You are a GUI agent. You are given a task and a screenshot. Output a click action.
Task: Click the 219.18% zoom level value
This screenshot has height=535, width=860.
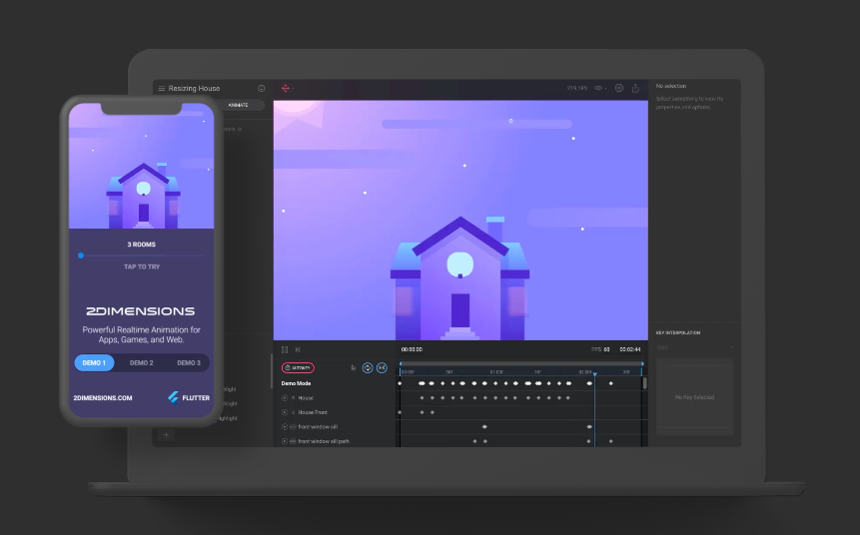click(x=577, y=88)
